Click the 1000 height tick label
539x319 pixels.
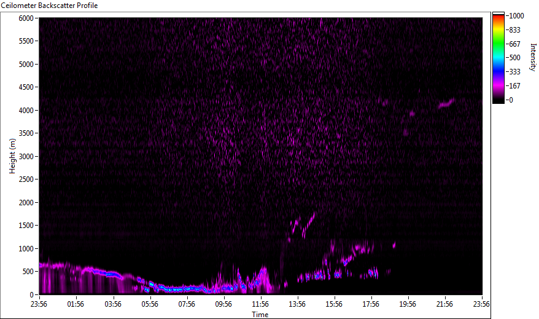26,249
